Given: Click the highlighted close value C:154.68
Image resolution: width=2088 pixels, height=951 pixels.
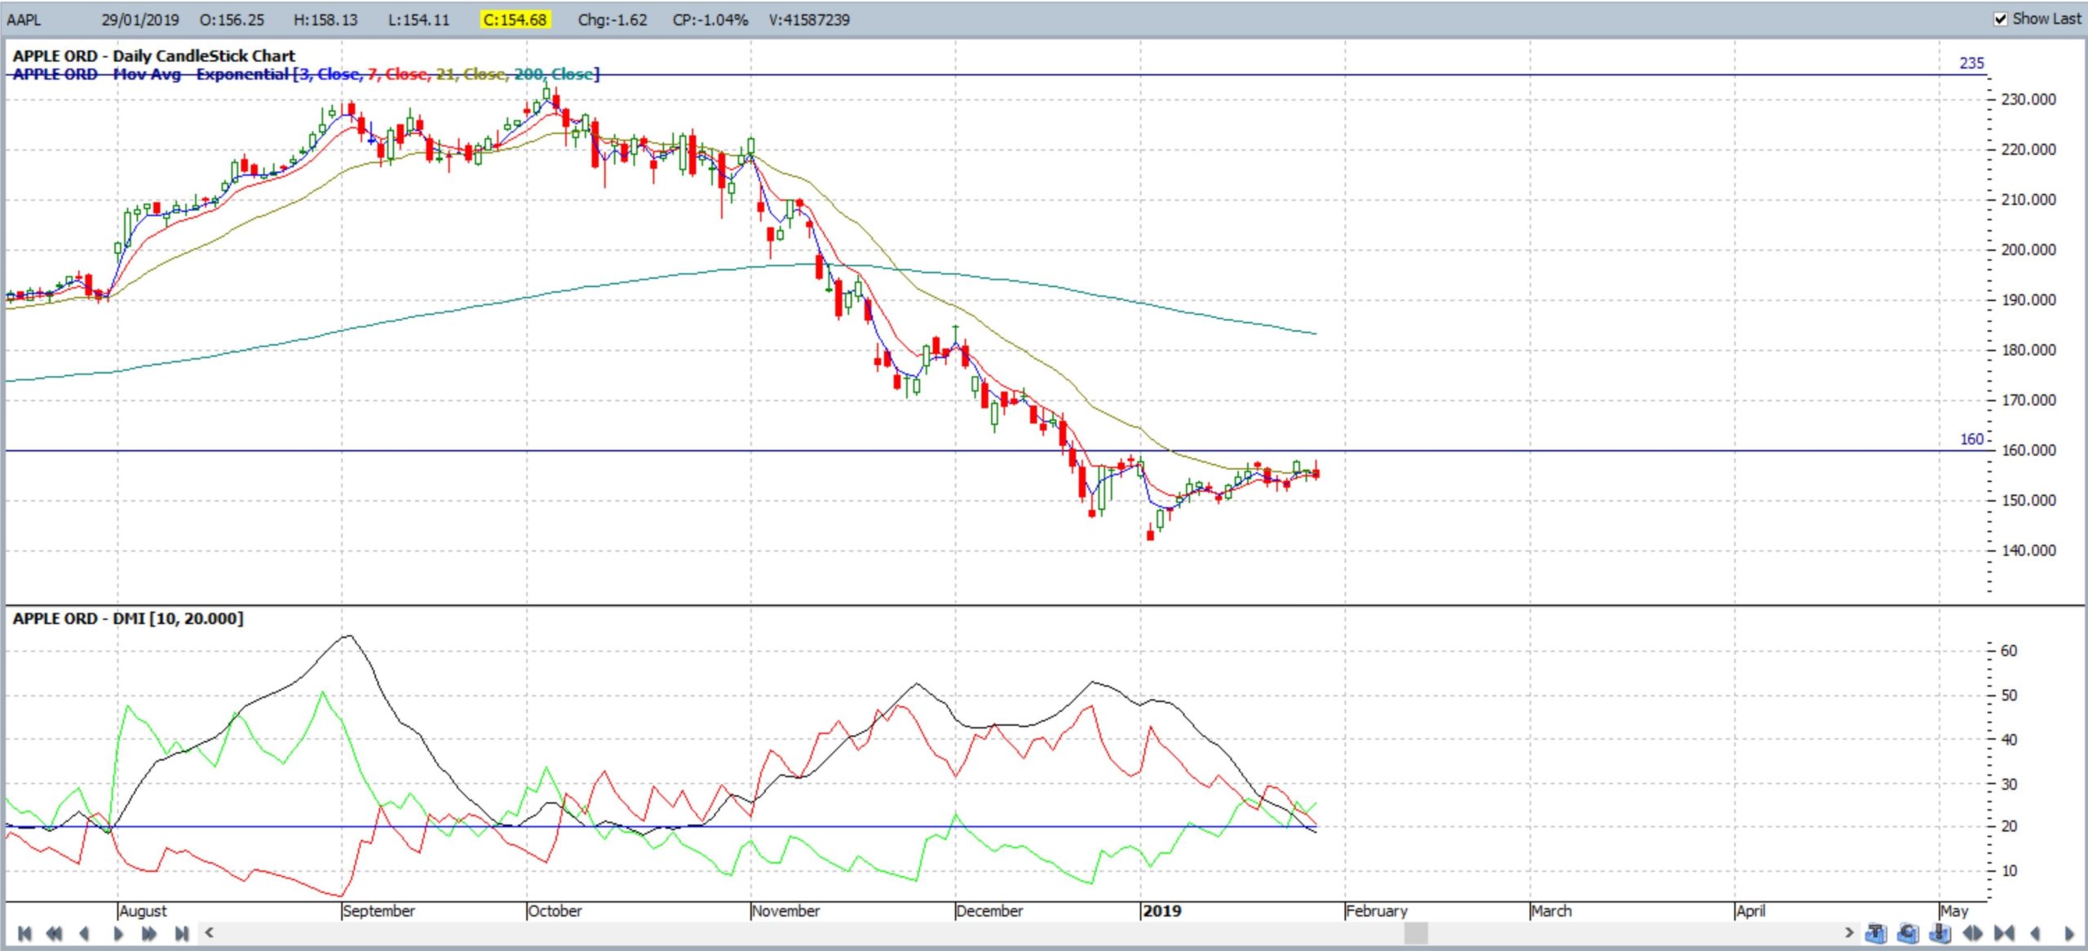Looking at the screenshot, I should coord(515,20).
